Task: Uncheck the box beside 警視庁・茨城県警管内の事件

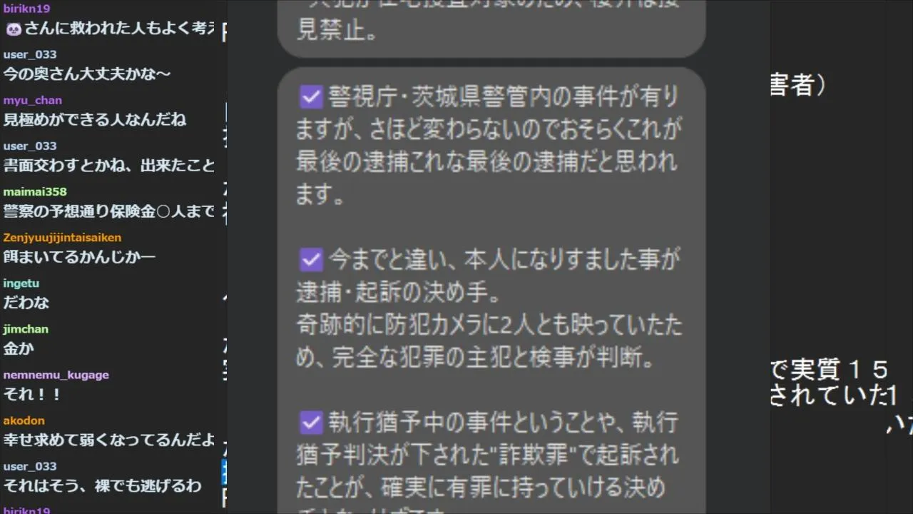Action: click(311, 96)
